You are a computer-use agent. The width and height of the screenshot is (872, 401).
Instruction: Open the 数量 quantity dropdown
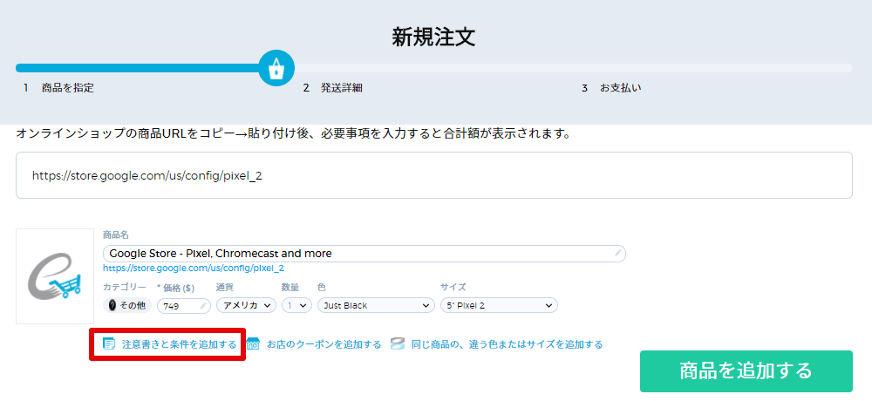pyautogui.click(x=297, y=305)
